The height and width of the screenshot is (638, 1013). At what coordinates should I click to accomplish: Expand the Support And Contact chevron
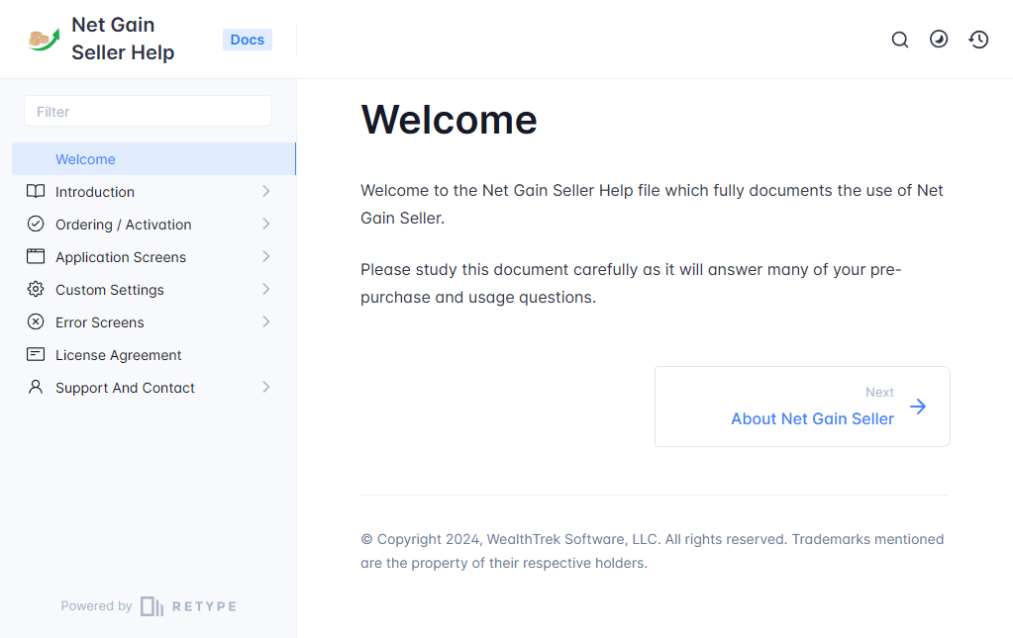click(266, 387)
